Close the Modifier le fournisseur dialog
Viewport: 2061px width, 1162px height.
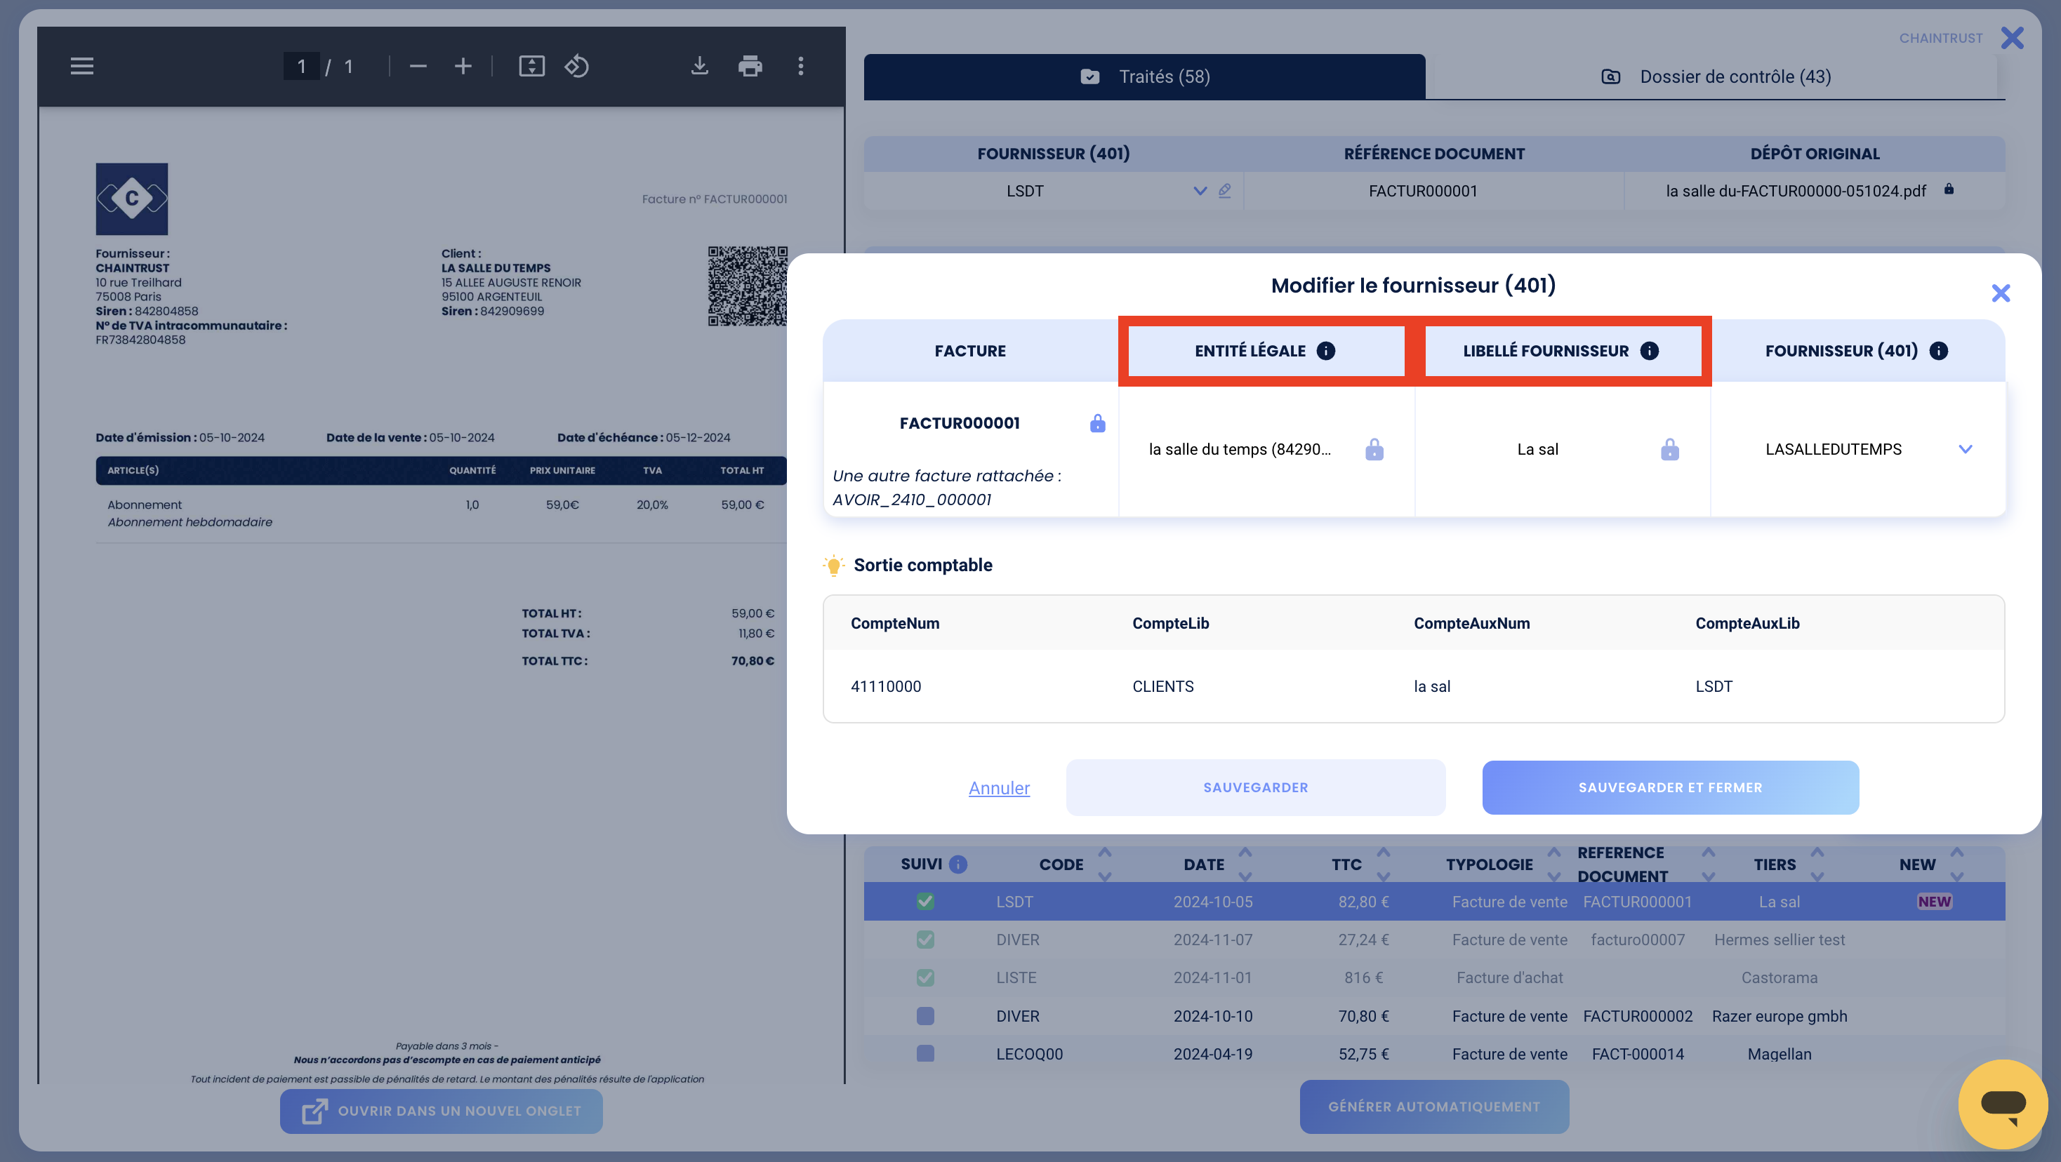(x=2000, y=293)
